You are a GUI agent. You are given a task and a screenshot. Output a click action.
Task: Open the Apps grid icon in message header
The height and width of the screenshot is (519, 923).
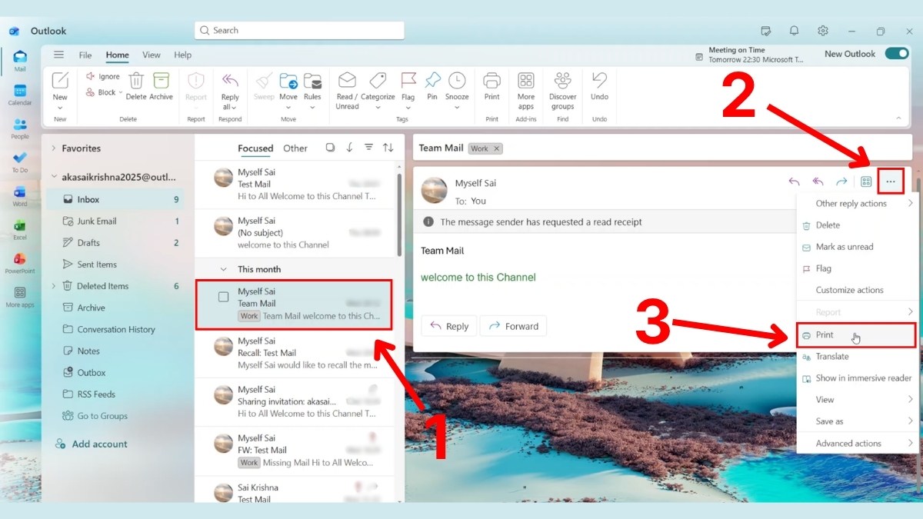click(x=866, y=182)
